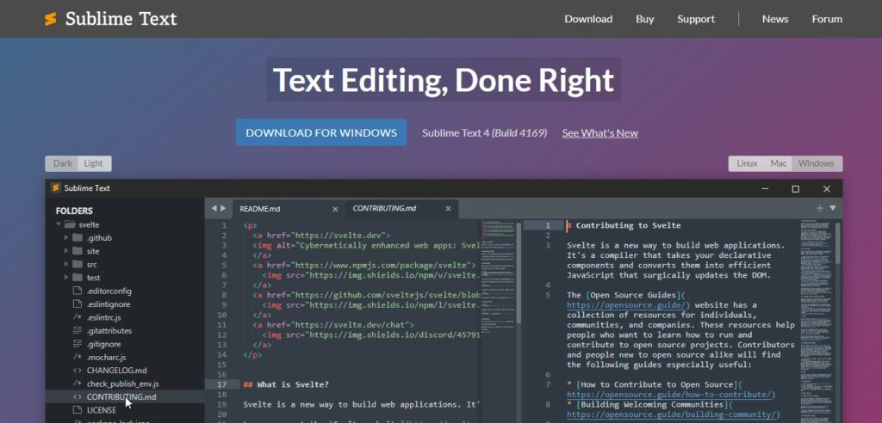Expand the .github folder

(x=66, y=237)
